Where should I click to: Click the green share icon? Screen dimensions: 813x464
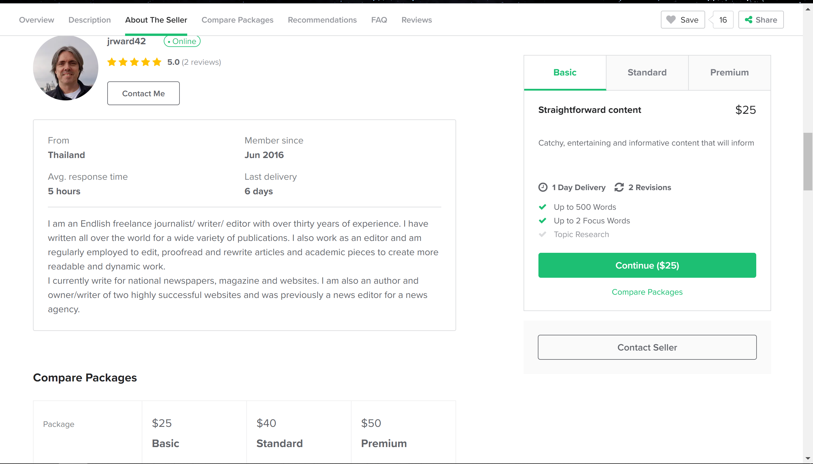(748, 20)
